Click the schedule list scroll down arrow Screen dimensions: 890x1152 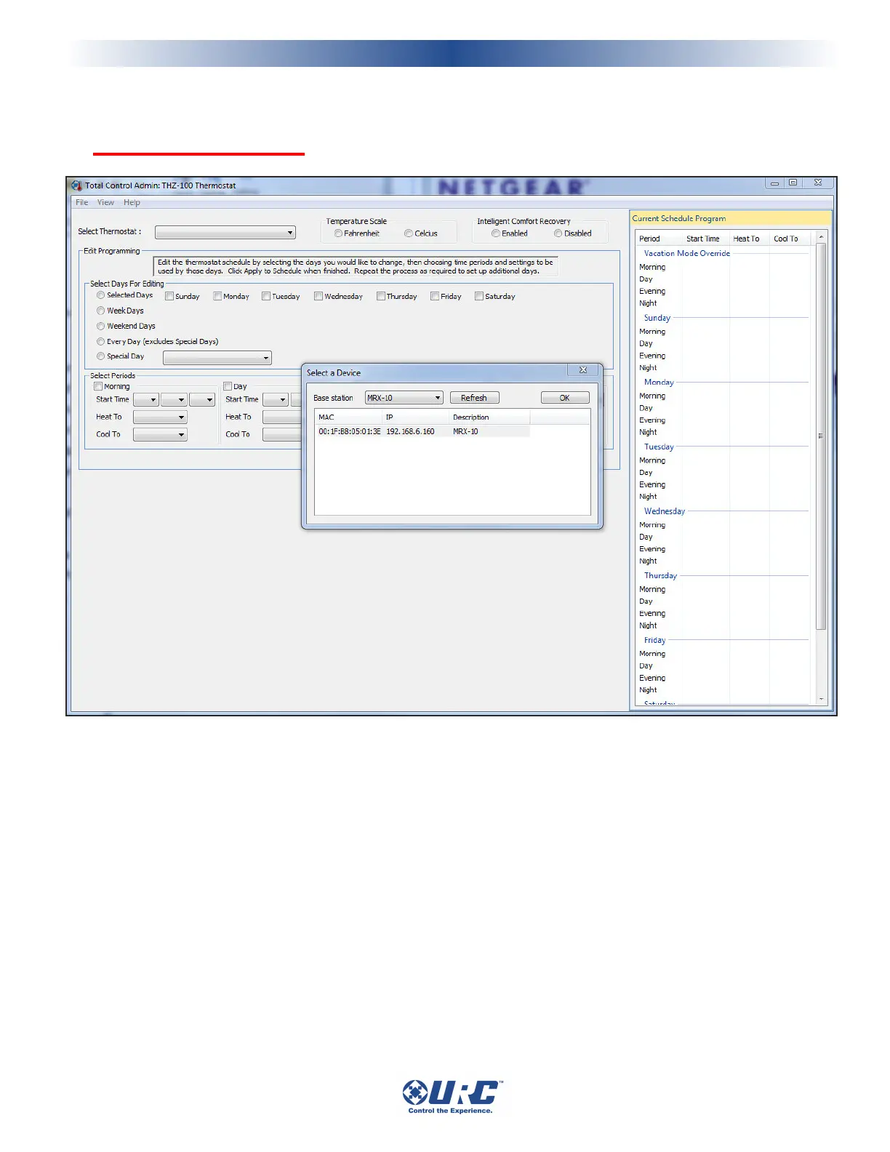point(821,699)
